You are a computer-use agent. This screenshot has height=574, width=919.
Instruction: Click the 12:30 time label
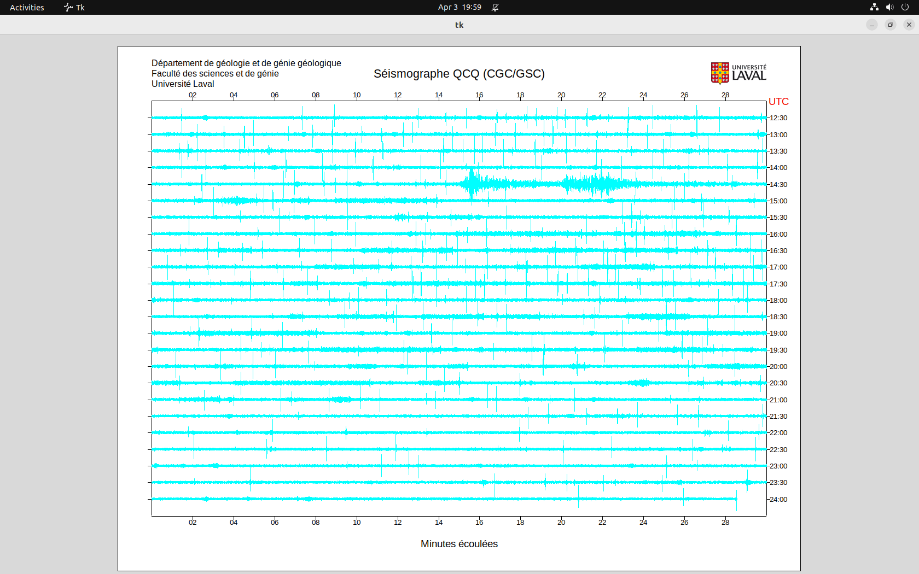(x=778, y=118)
